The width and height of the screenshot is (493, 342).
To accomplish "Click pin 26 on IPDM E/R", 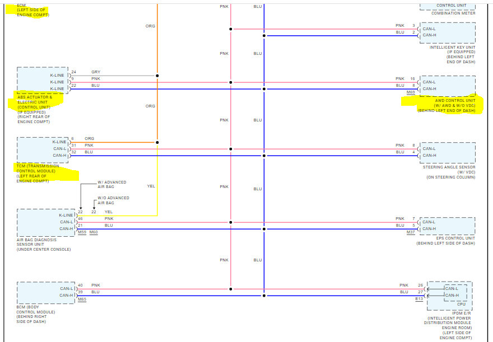I will [x=420, y=285].
